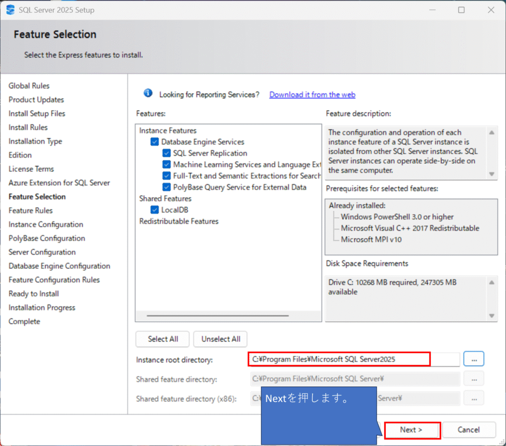Maximize the SQL Server 2025 Setup window

(462, 10)
